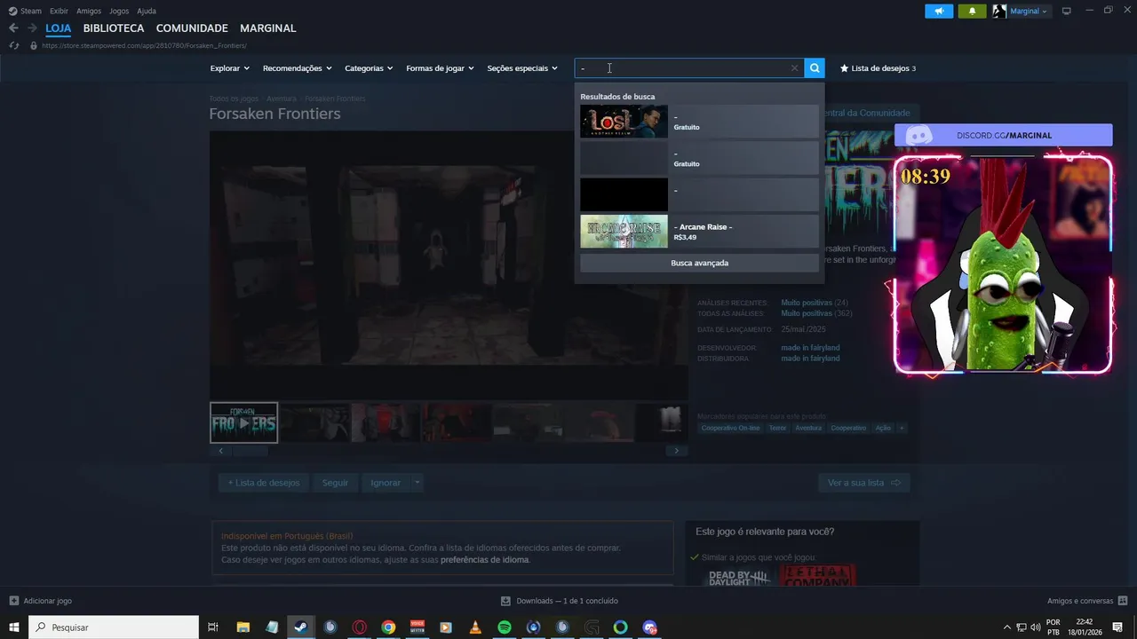Open the plus icon after the Ação tag
This screenshot has width=1137, height=639.
click(x=902, y=428)
